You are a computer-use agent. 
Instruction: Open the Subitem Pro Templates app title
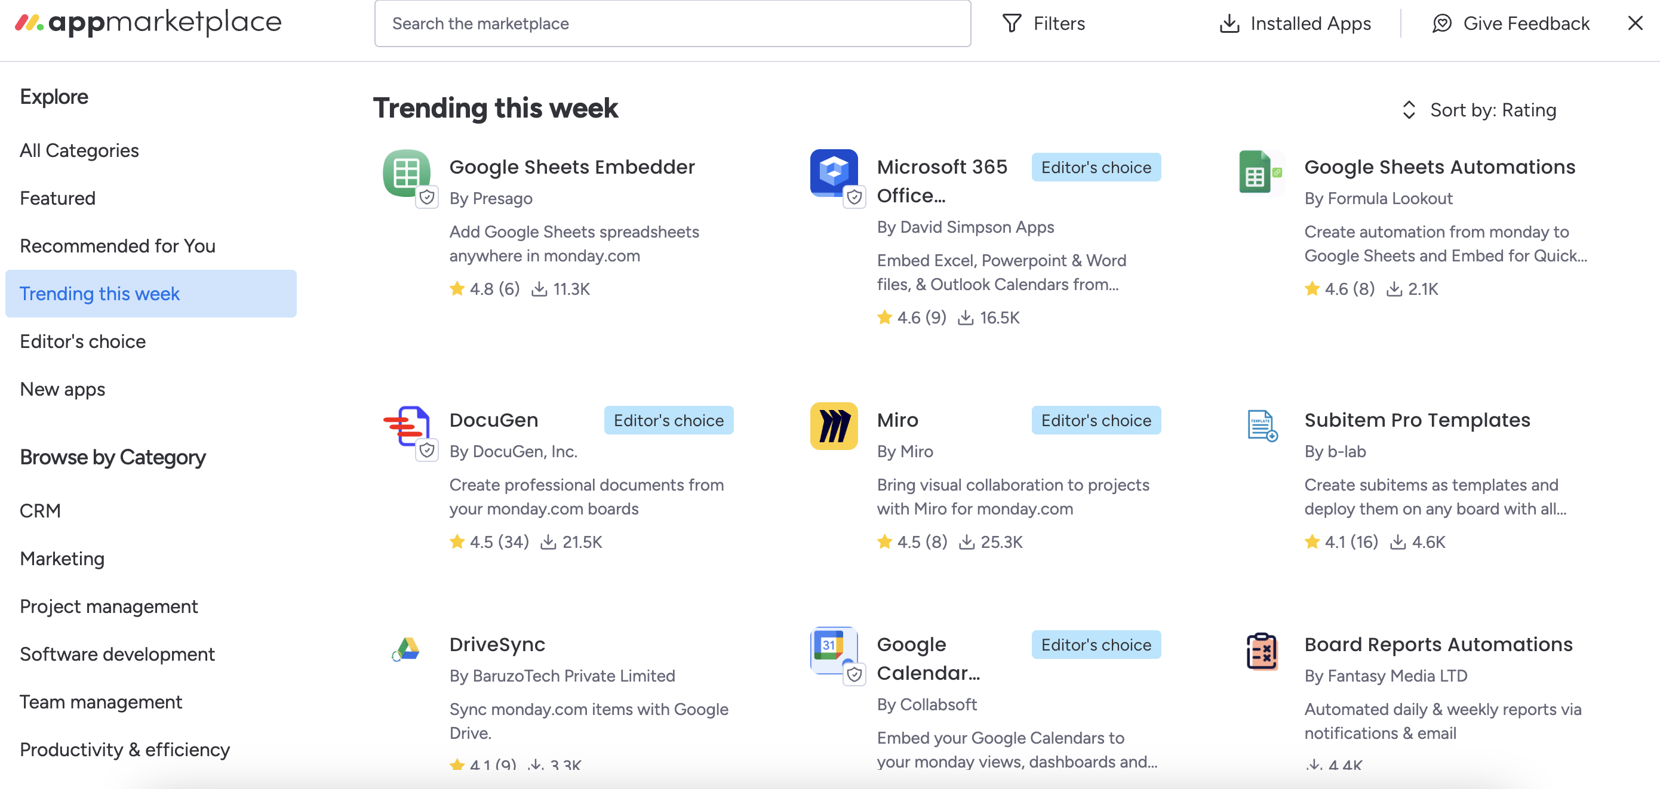[1417, 420]
